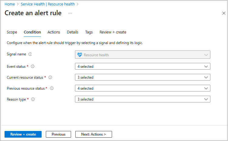Image resolution: width=228 pixels, height=141 pixels.
Task: Click the blue Review + create button
Action: click(23, 134)
